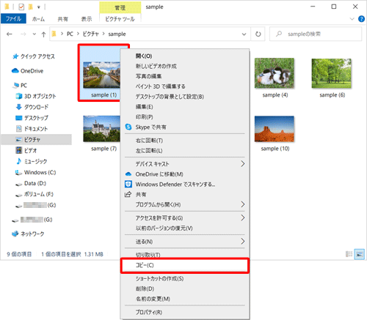The image size is (367, 320).
Task: Switch to large thumbnails view icon
Action: 360,254
